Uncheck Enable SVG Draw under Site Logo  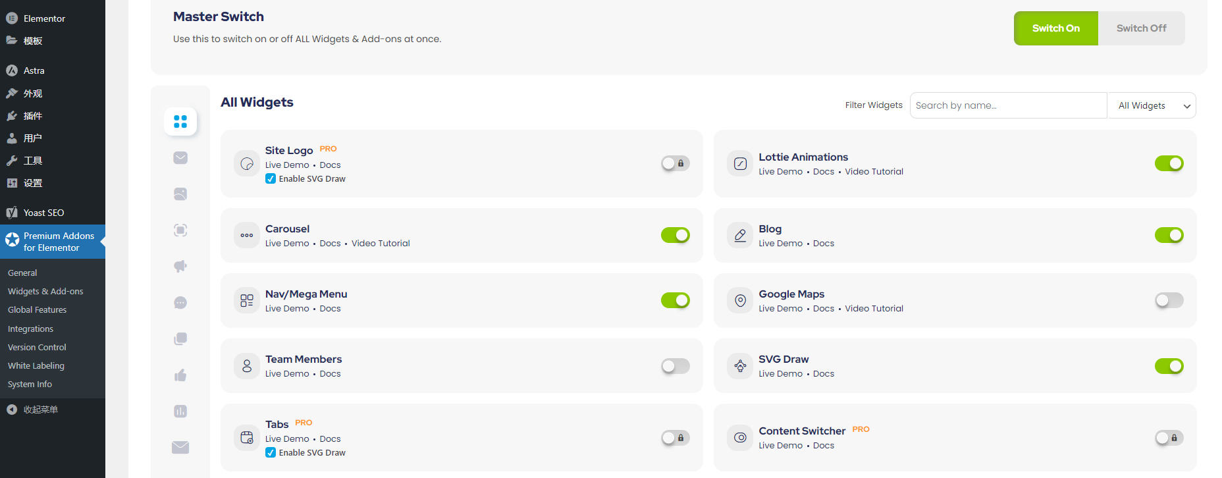(x=271, y=178)
